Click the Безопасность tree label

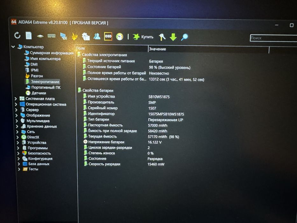pyautogui.click(x=39, y=153)
